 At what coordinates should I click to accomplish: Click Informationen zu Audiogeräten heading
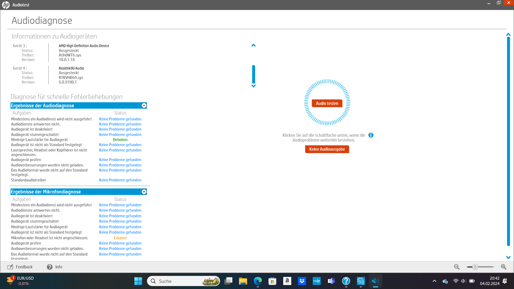(x=54, y=36)
